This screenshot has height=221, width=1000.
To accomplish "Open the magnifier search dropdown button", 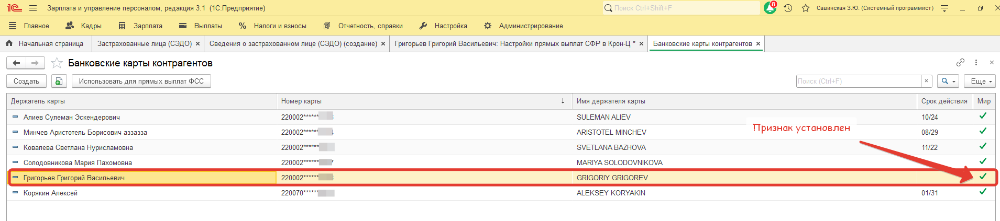I will [948, 81].
